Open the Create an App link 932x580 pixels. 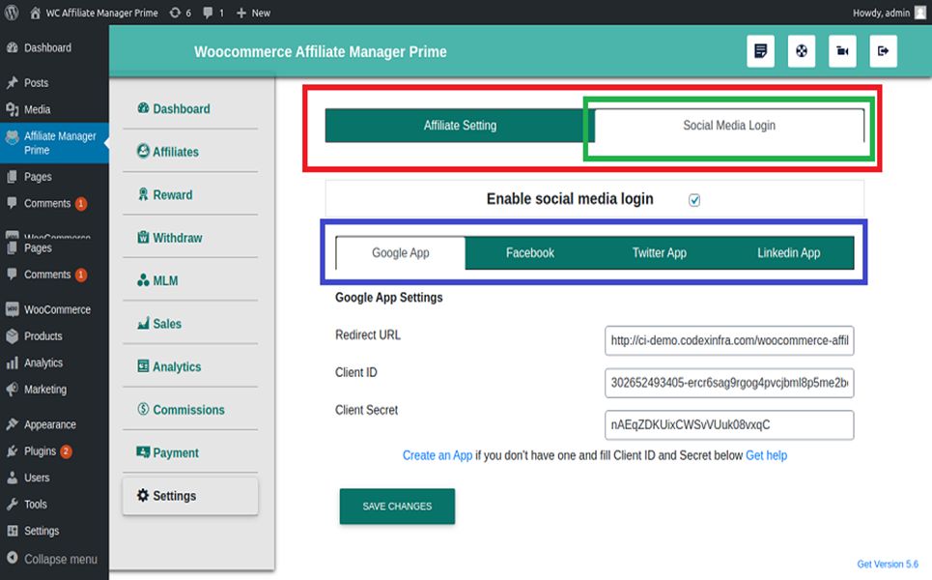438,455
